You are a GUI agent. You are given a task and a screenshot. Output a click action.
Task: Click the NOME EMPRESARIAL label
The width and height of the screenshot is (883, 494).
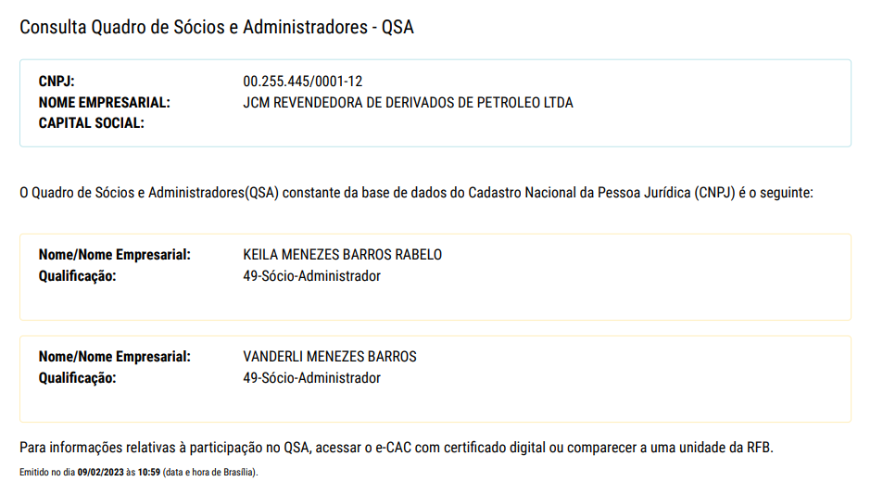[x=104, y=103]
